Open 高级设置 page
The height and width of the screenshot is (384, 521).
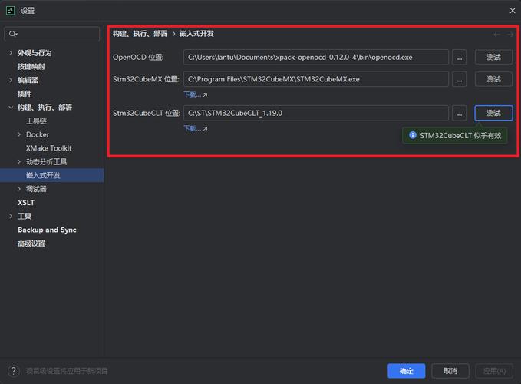31,243
